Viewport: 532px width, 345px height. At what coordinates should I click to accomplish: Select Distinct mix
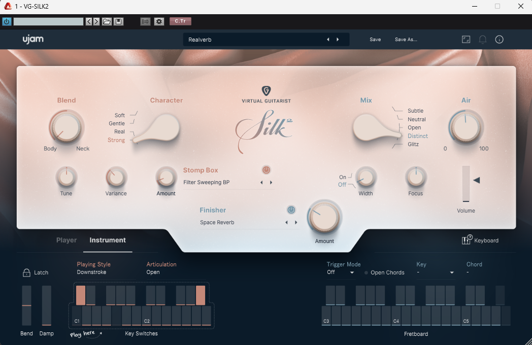[x=418, y=136]
